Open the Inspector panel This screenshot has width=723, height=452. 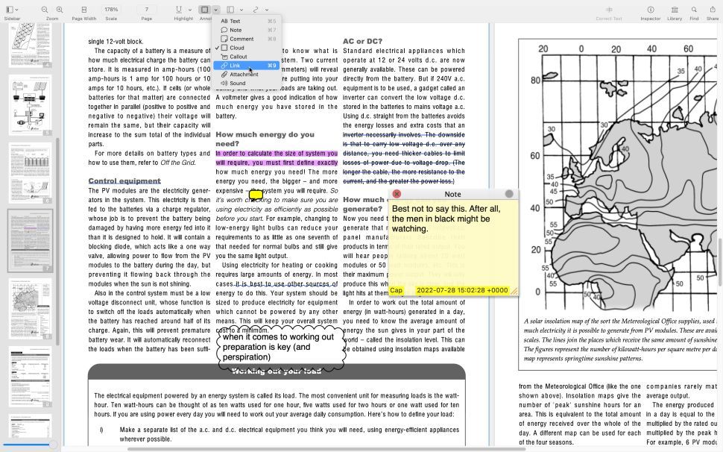pos(651,7)
